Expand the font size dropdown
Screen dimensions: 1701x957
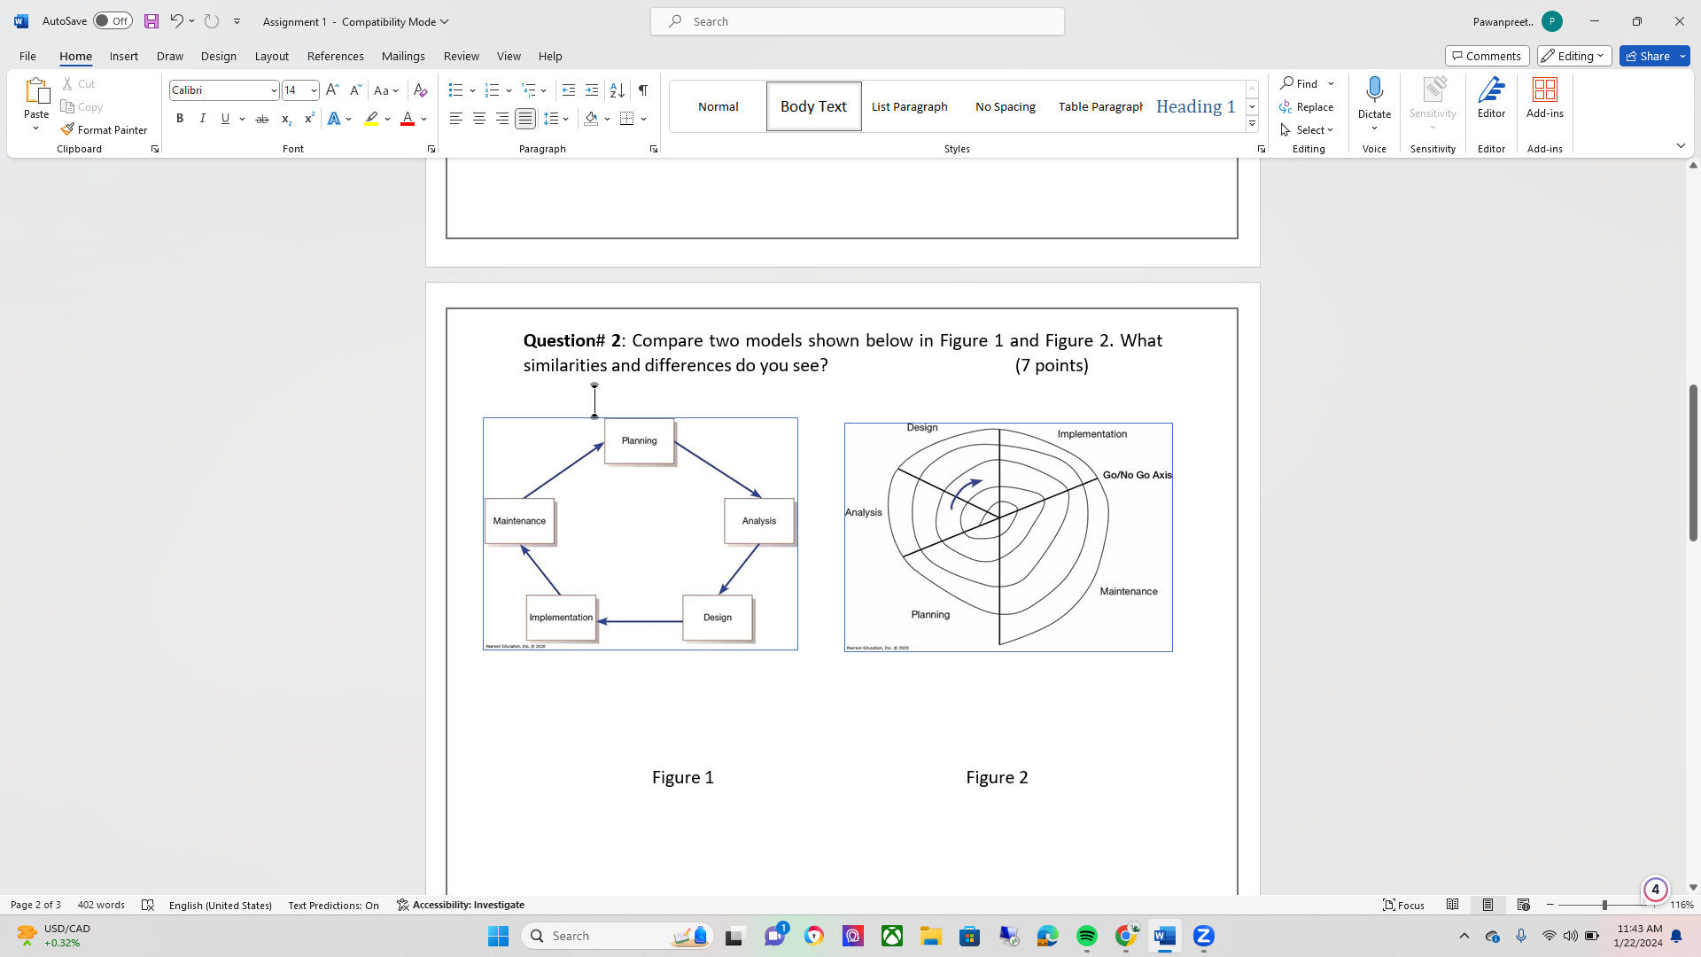(312, 89)
